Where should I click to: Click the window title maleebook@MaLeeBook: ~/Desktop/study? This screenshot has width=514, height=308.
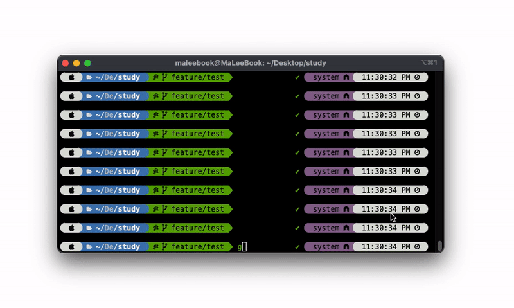251,63
